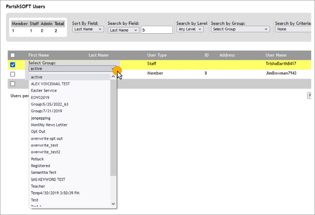The image size is (315, 215).
Task: Click the Last Name column header
Action: (x=98, y=55)
